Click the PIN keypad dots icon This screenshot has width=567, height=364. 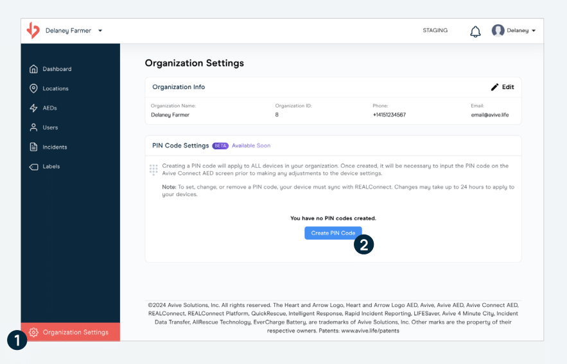point(153,170)
